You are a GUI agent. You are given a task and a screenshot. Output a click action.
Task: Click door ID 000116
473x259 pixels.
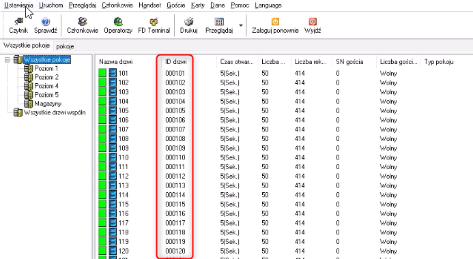pyautogui.click(x=175, y=213)
